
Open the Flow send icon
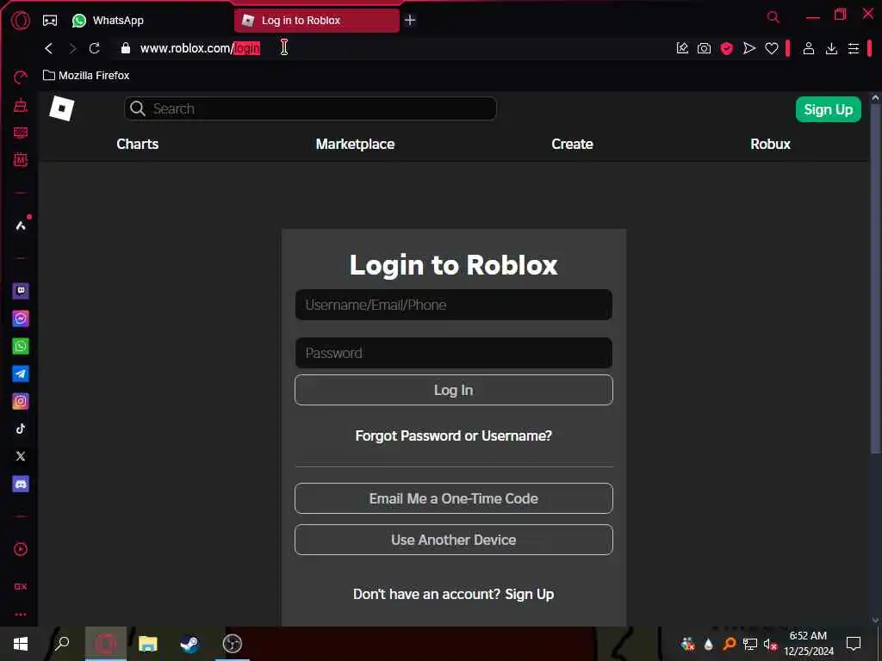point(748,48)
